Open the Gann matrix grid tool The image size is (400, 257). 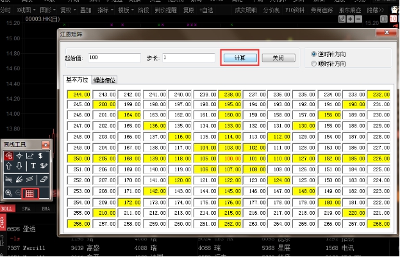tap(29, 192)
